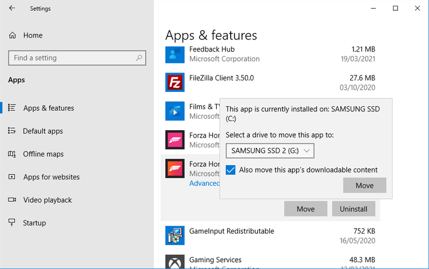Click the FileZilla Client app icon
This screenshot has height=269, width=429.
coord(175,82)
